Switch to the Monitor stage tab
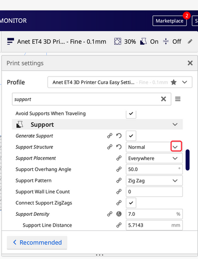 click(x=13, y=21)
